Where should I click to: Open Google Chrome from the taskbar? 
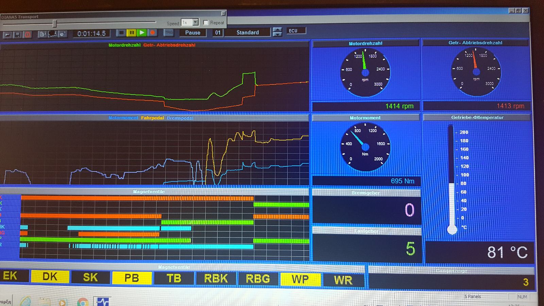(x=82, y=302)
